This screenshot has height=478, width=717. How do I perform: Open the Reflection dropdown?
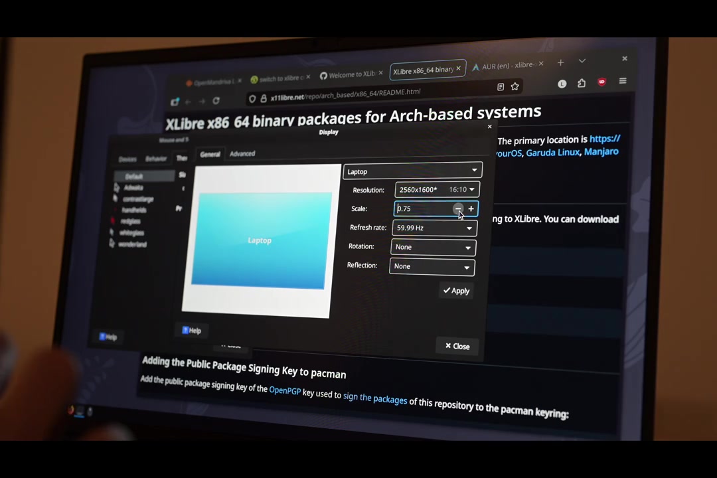[432, 266]
